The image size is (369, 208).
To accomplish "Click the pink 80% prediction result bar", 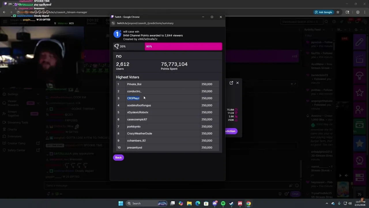I will coord(183,46).
